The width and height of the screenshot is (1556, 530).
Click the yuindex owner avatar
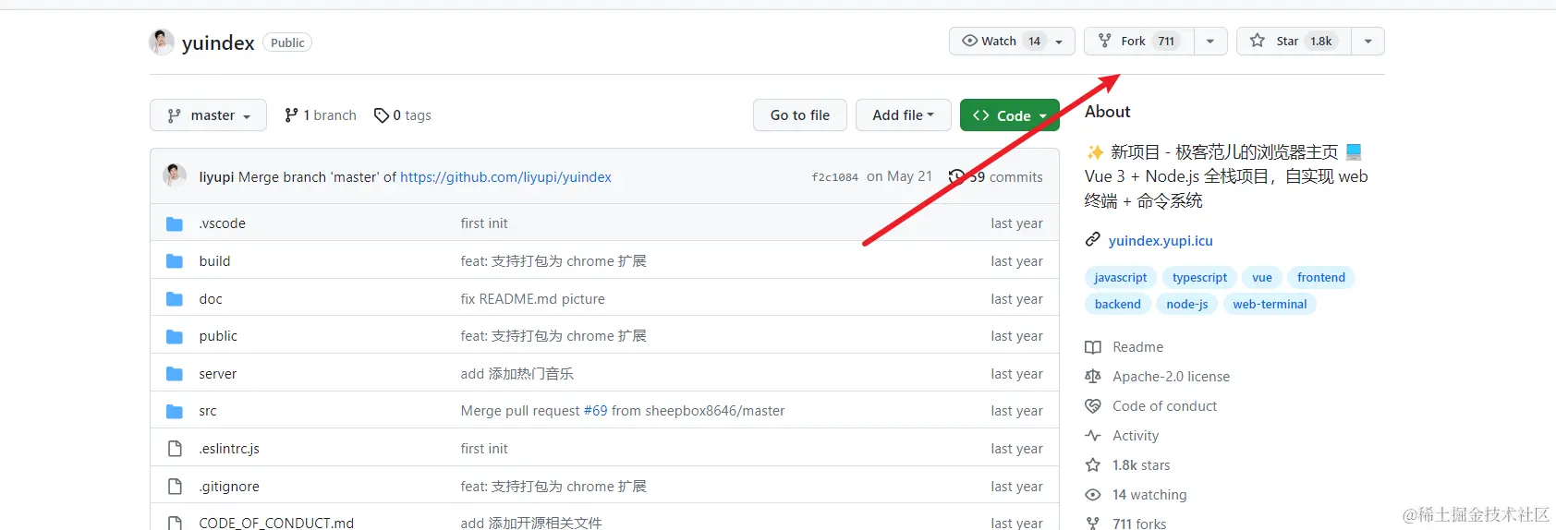pyautogui.click(x=162, y=42)
